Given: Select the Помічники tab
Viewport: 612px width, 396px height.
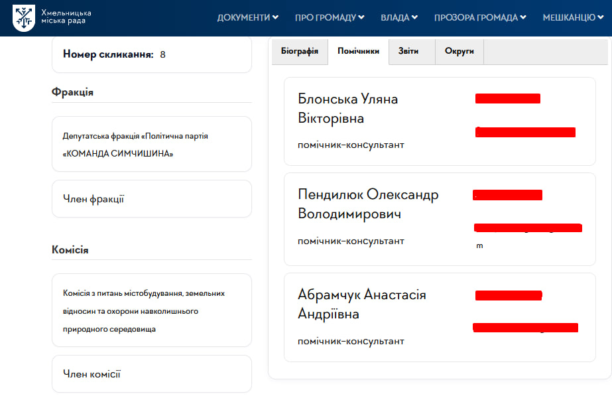Looking at the screenshot, I should pyautogui.click(x=358, y=52).
